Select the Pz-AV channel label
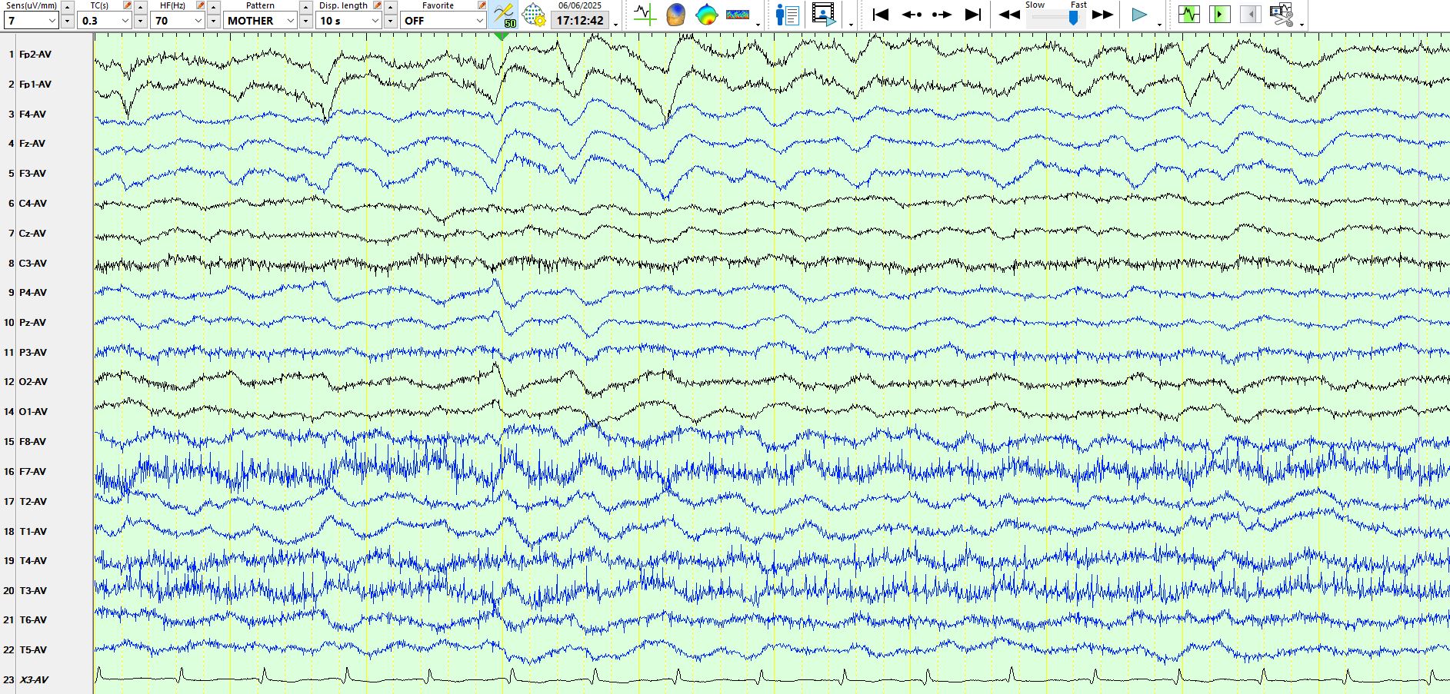 (32, 323)
